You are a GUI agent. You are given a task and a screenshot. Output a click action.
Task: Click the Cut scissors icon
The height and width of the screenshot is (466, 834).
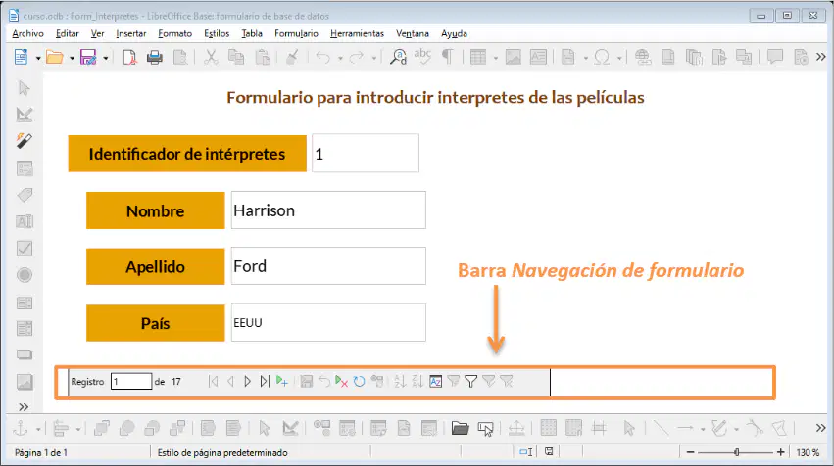(x=211, y=57)
